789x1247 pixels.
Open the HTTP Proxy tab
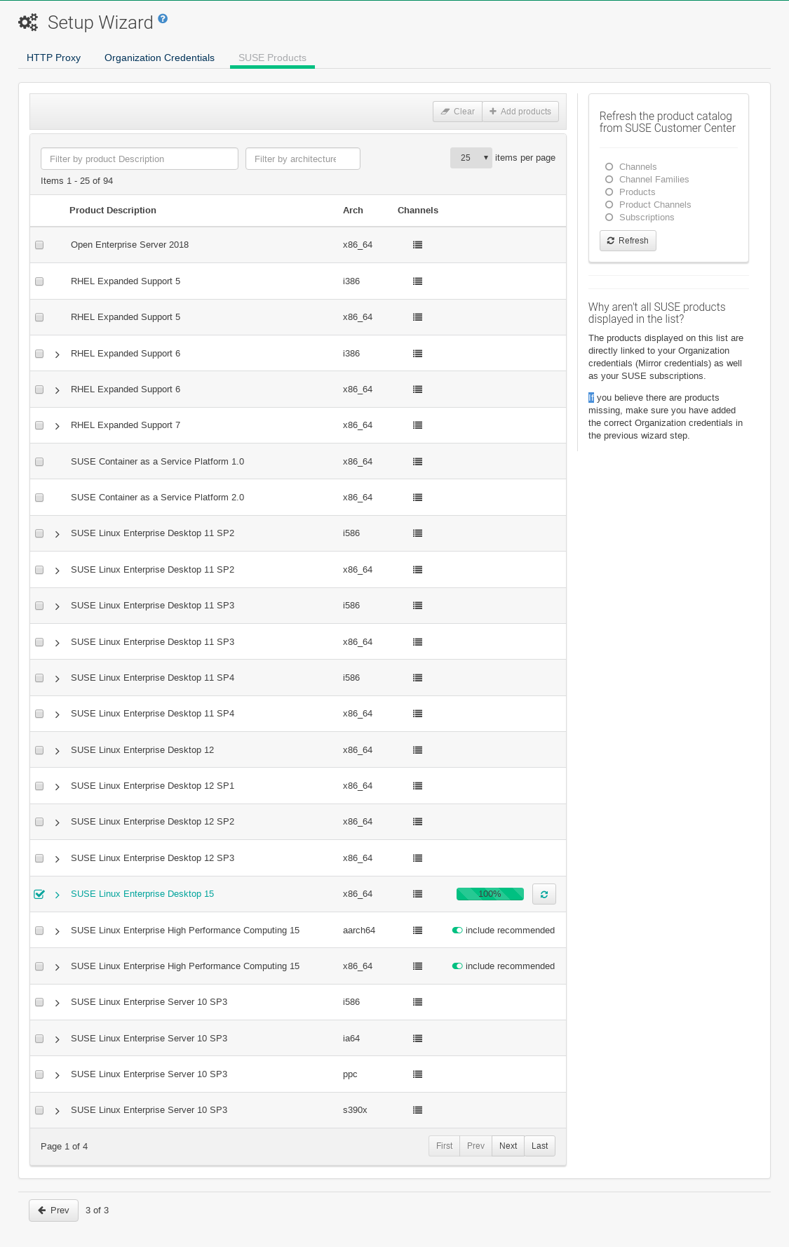click(53, 58)
